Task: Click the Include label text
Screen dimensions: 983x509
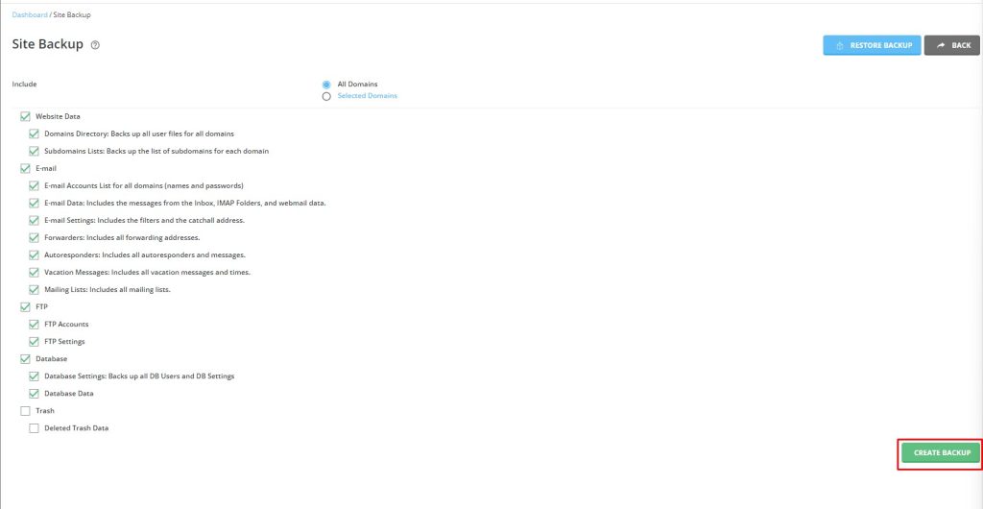Action: click(24, 84)
